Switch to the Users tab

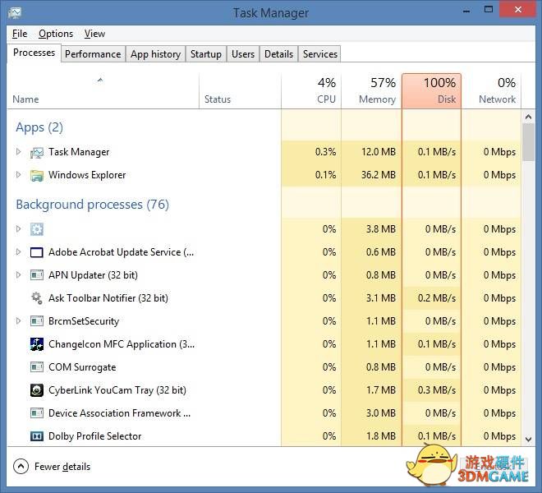tap(243, 54)
